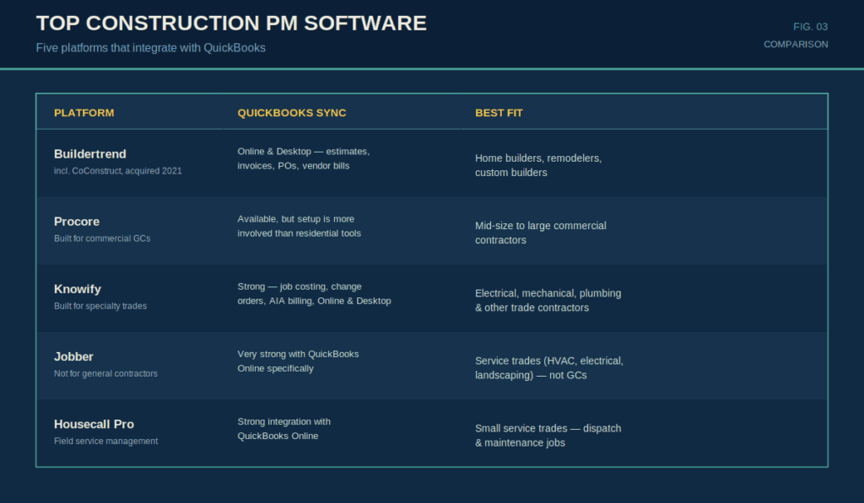Click 'Strong integration with QuickBooks Online' cell
This screenshot has width=864, height=503.
tap(283, 429)
